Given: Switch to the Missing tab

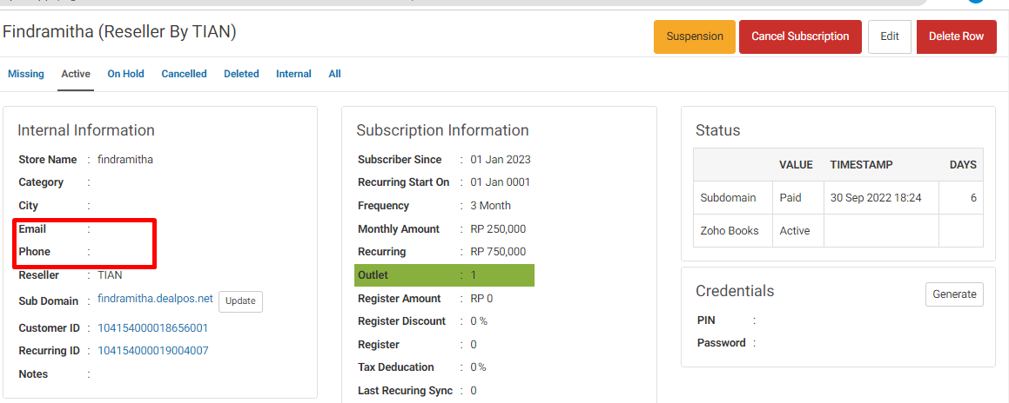Looking at the screenshot, I should 26,74.
